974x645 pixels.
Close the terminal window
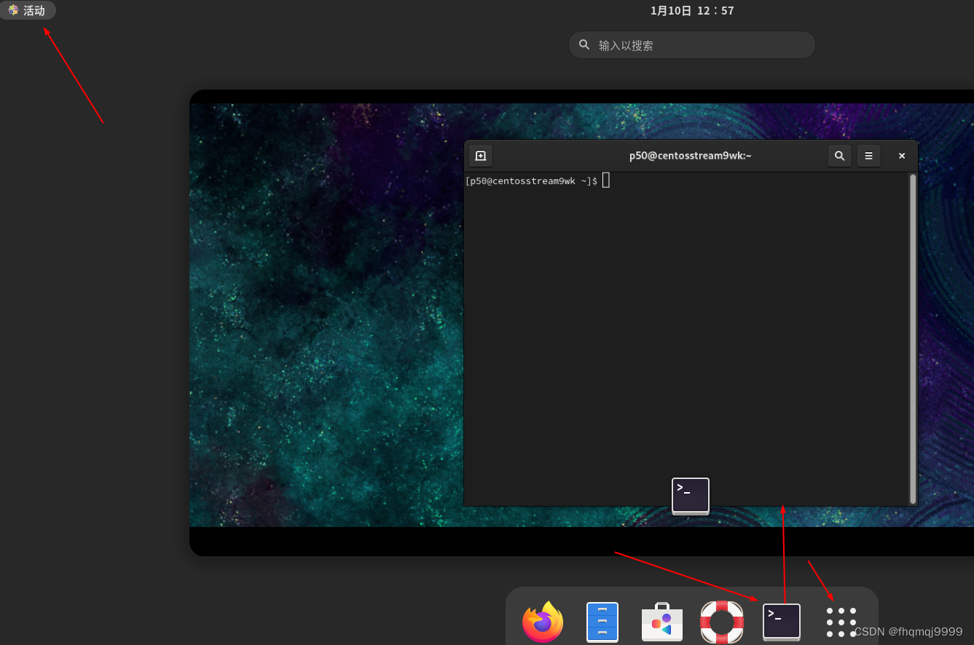[x=901, y=155]
